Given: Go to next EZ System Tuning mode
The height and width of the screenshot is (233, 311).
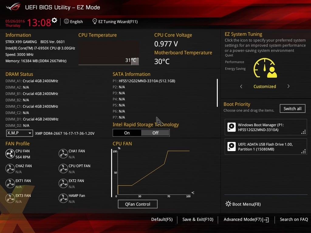Looking at the screenshot, I should (x=288, y=86).
